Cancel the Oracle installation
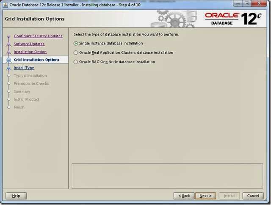 point(253,196)
